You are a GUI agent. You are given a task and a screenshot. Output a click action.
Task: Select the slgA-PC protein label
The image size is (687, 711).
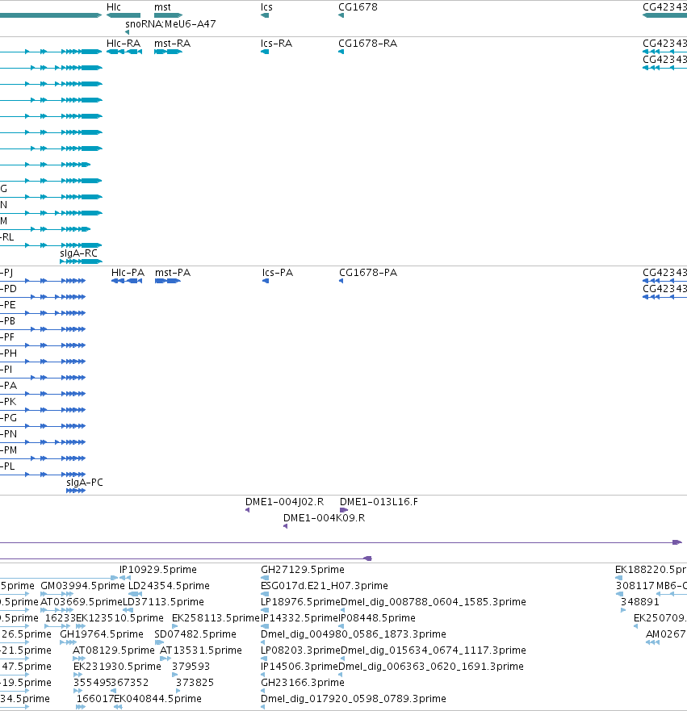84,483
